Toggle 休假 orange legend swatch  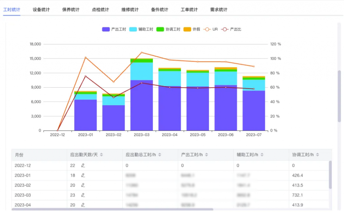point(187,29)
